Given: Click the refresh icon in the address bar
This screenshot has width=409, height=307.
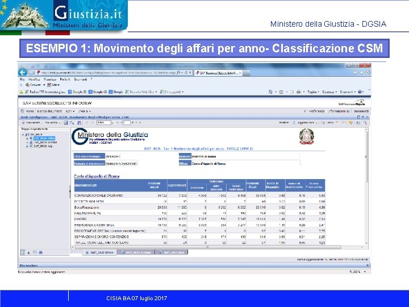Looking at the screenshot, I should point(186,73).
